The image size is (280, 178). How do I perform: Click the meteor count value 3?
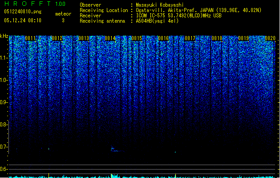click(63, 20)
